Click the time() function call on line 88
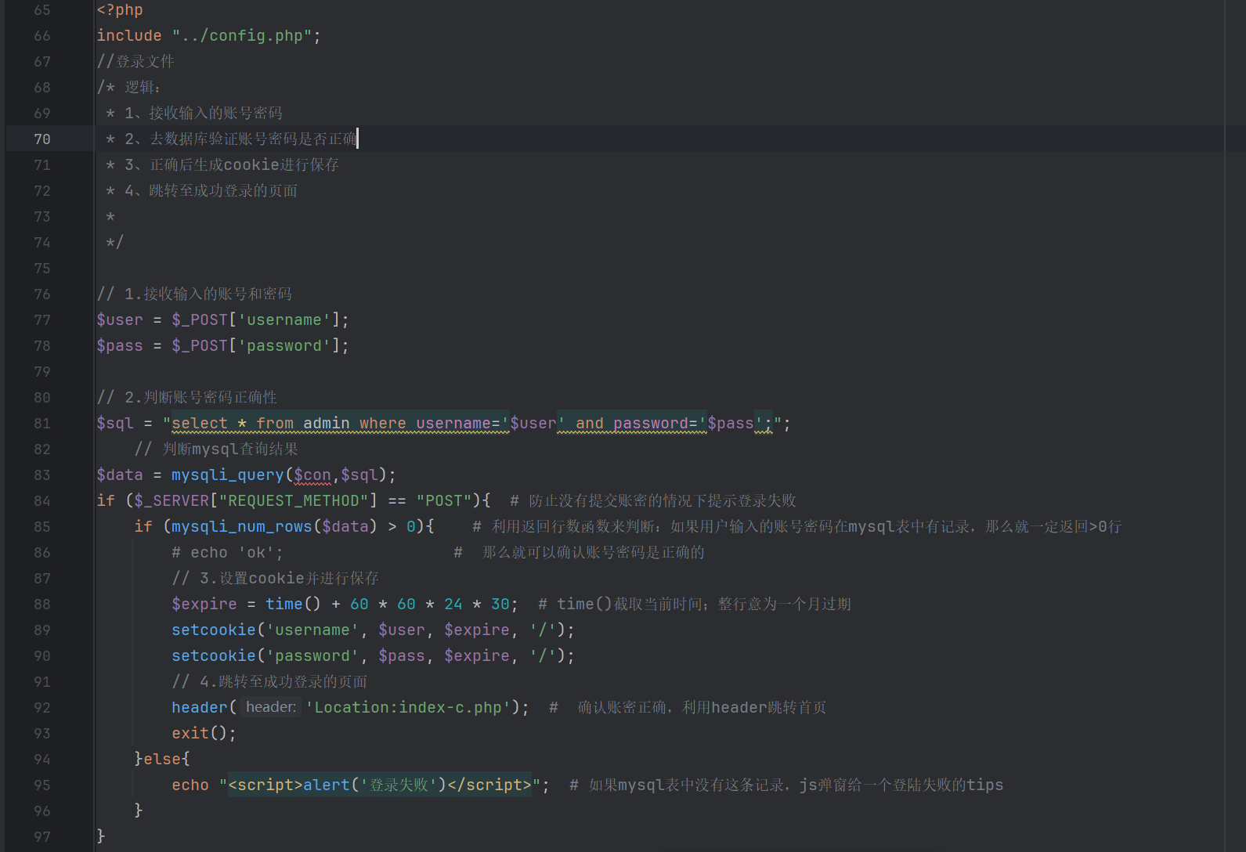The height and width of the screenshot is (852, 1246). [x=293, y=604]
